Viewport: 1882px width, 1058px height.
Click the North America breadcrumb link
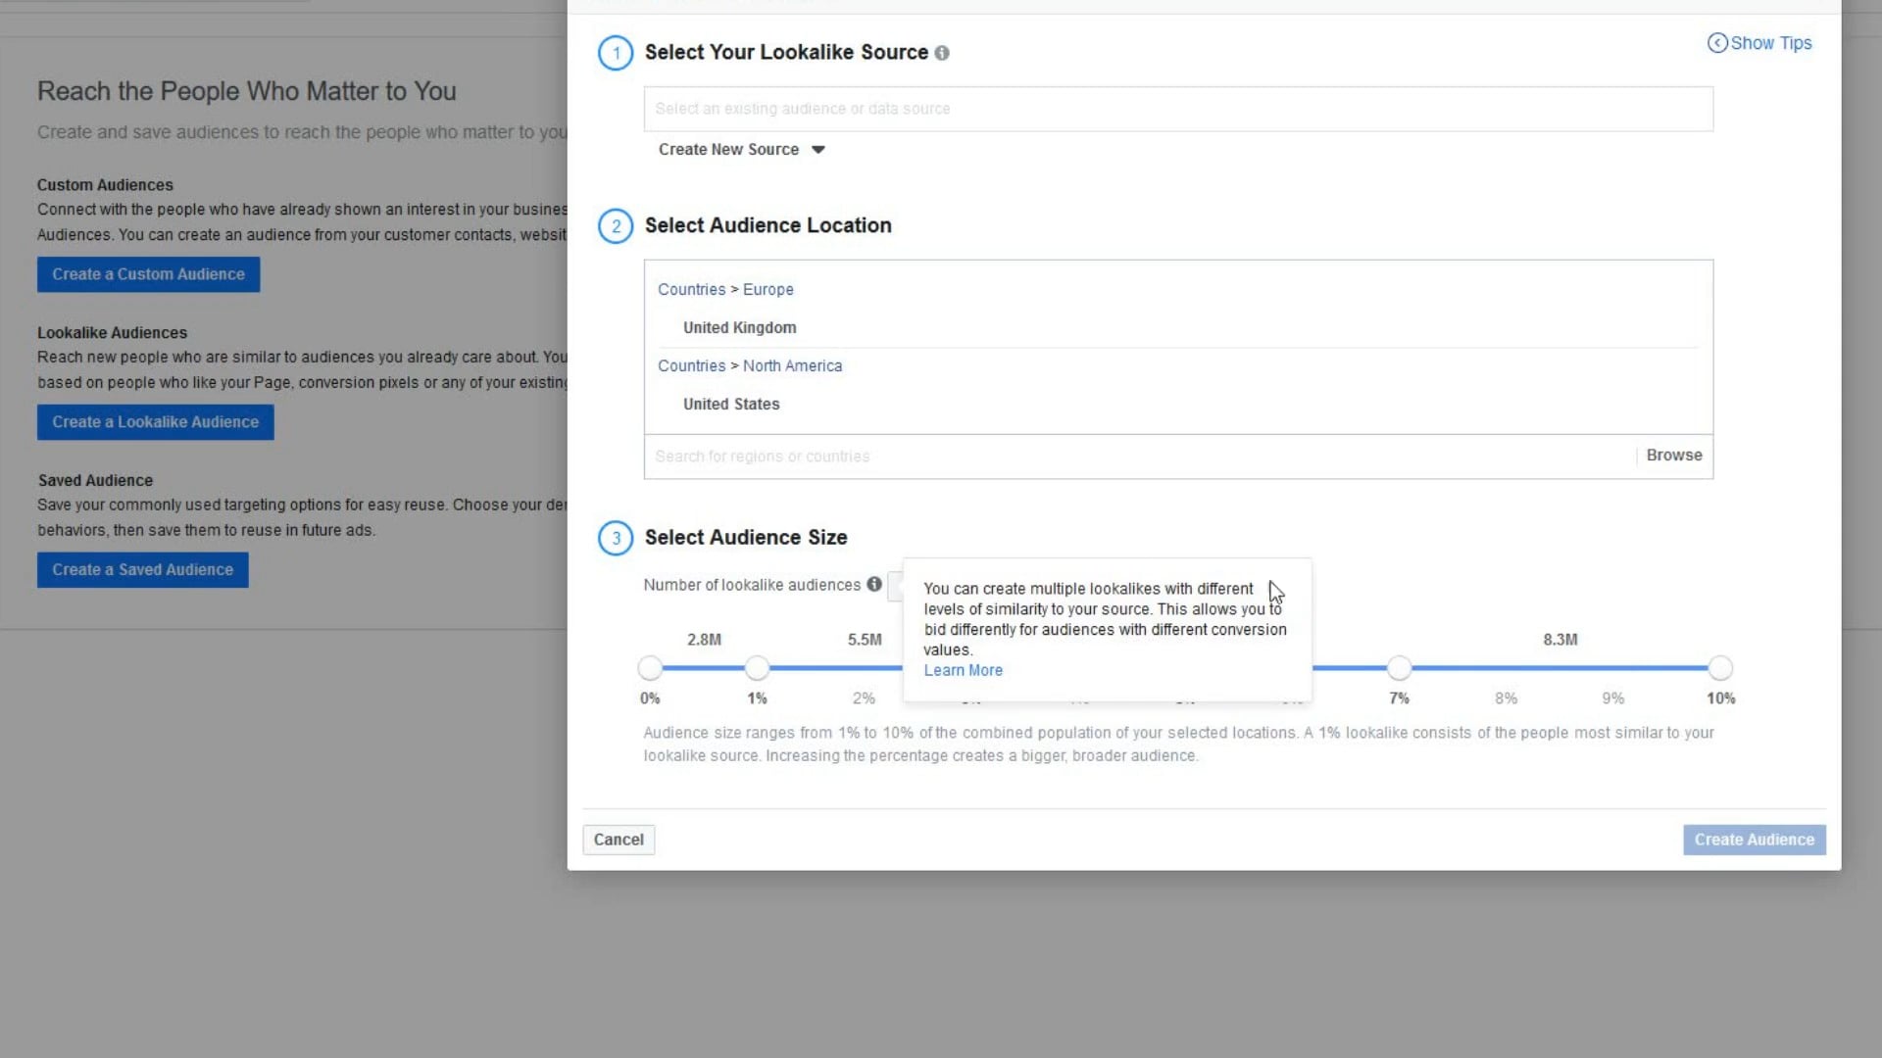click(792, 366)
